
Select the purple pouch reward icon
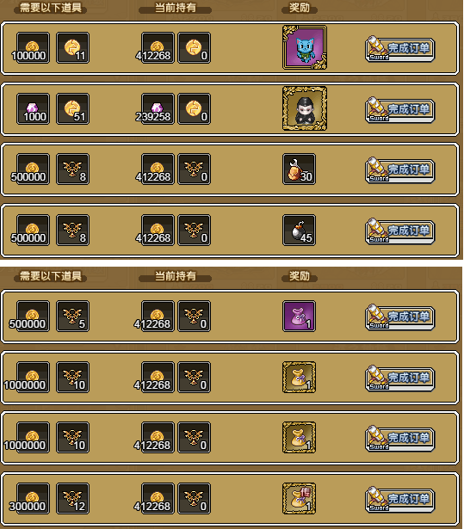300,317
